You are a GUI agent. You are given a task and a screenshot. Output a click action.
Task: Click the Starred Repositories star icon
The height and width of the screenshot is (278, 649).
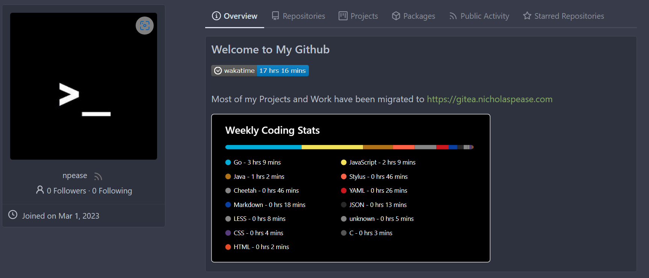click(527, 16)
